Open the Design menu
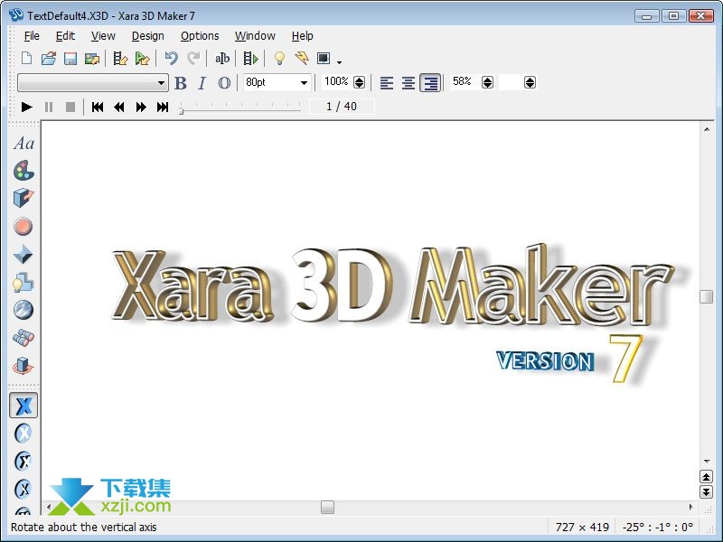Image resolution: width=723 pixels, height=542 pixels. 147,36
